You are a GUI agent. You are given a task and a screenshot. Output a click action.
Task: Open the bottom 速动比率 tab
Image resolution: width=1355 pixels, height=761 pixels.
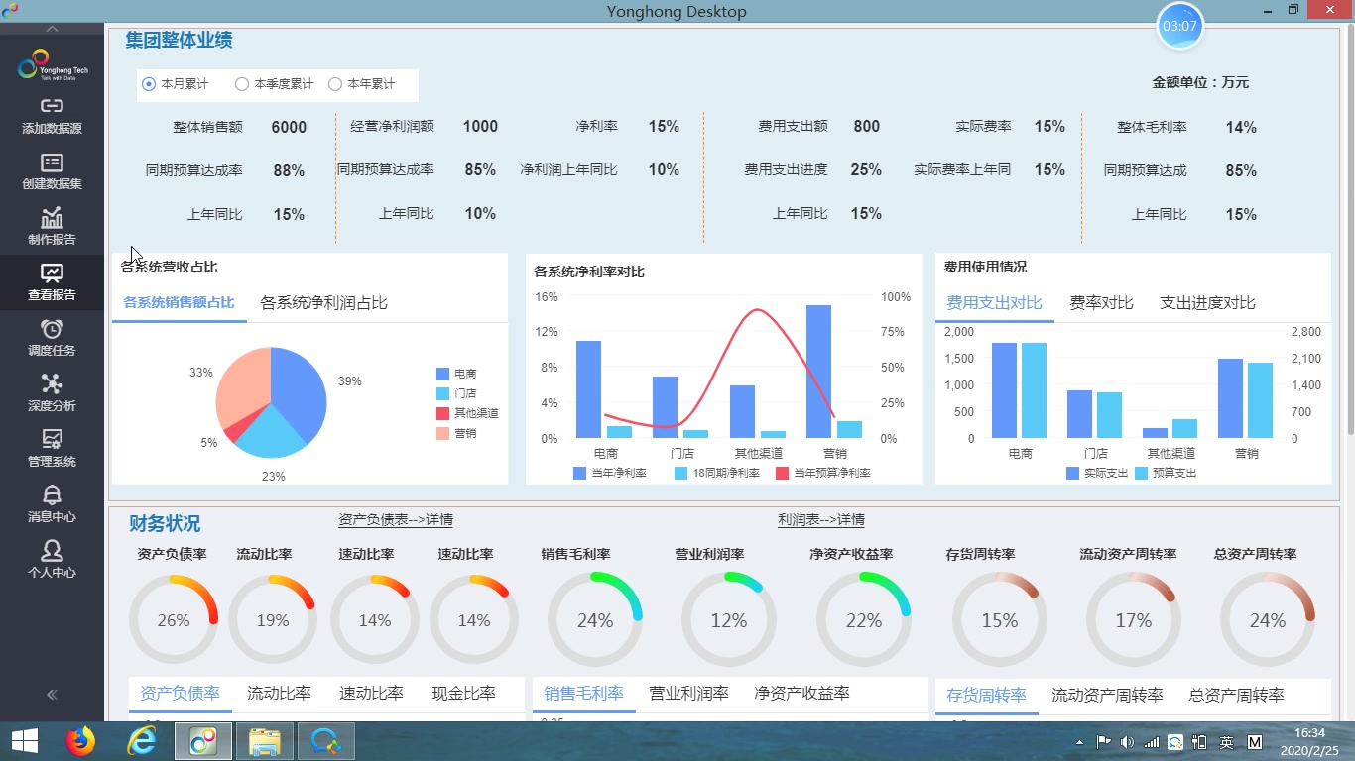pos(371,694)
